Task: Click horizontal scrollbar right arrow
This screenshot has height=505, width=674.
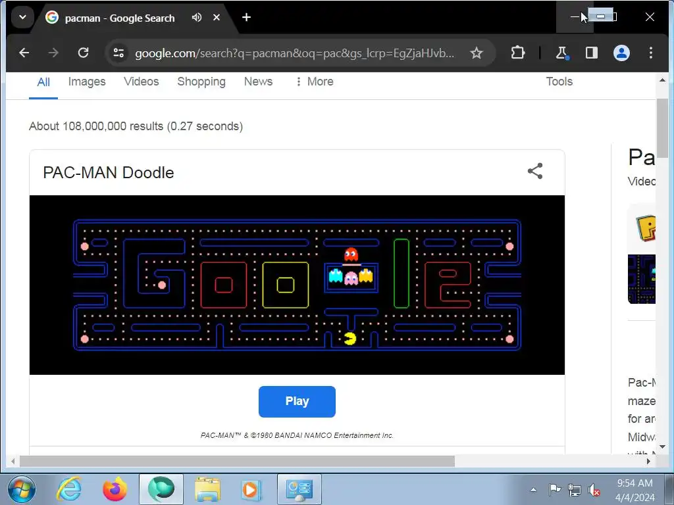Action: click(648, 461)
